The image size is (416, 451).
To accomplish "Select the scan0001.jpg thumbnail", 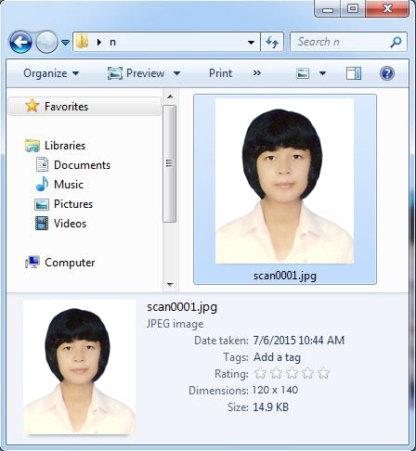I will [285, 189].
